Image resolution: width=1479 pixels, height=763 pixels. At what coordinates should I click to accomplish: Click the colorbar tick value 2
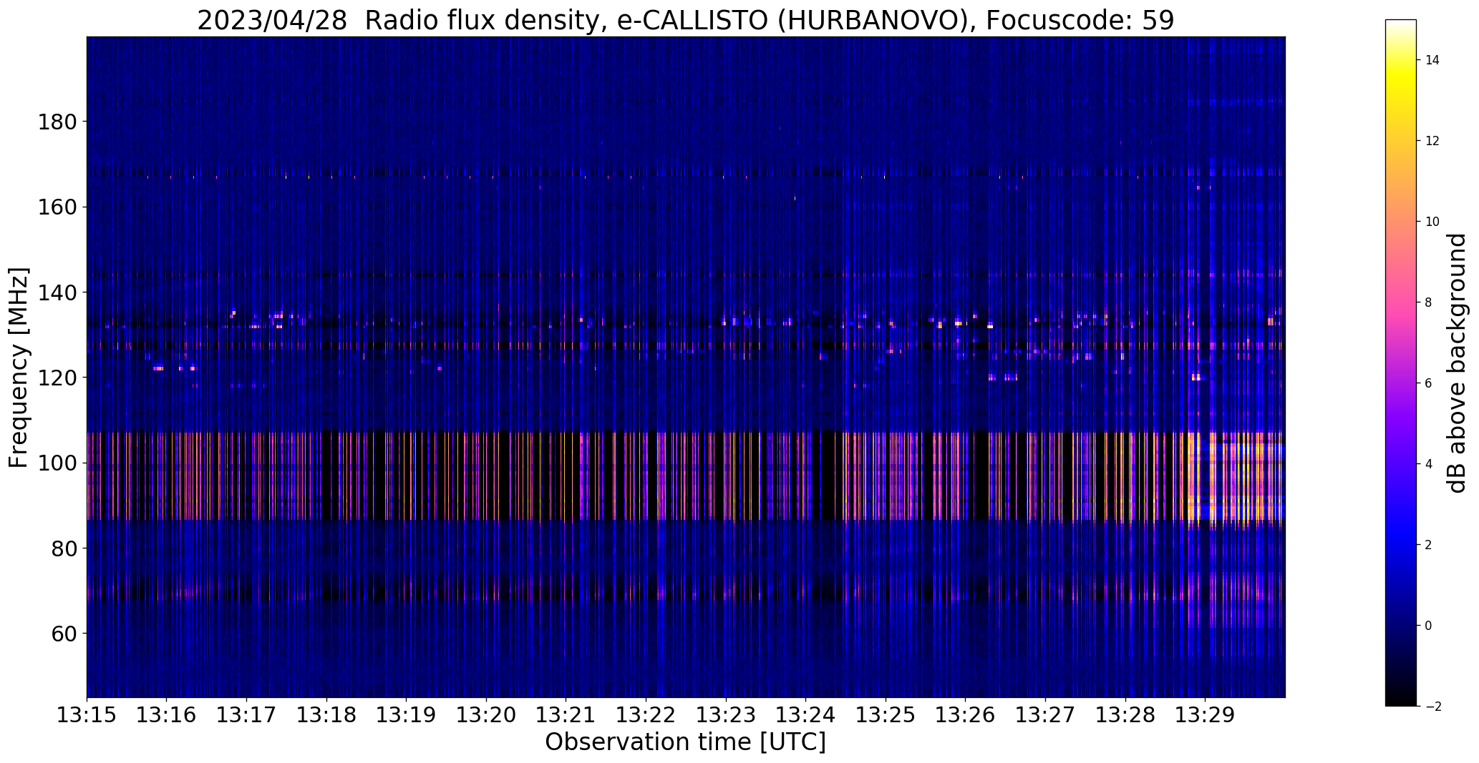tap(1429, 546)
